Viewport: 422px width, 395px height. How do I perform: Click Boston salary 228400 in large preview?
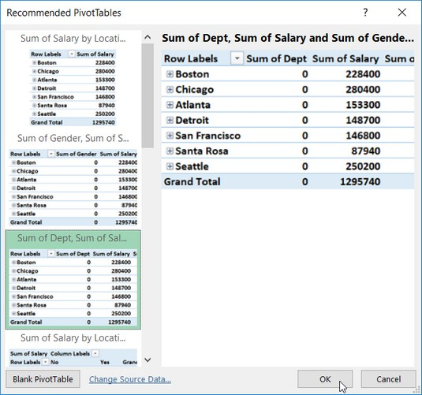[363, 74]
